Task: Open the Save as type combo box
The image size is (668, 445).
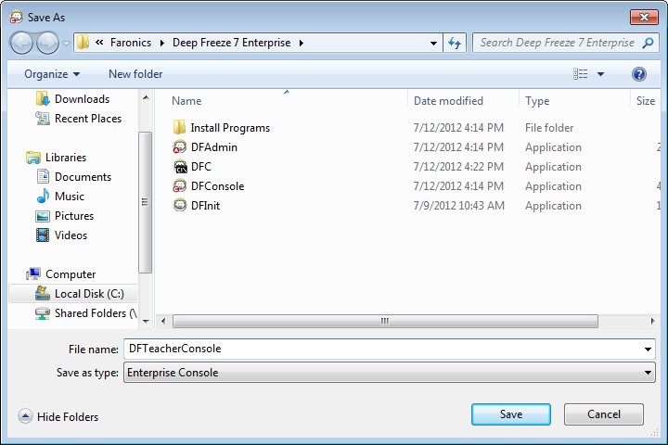Action: (390, 373)
